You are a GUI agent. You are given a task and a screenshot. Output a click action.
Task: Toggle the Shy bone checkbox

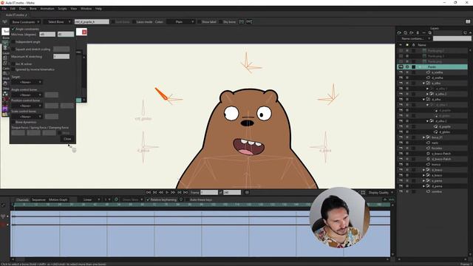pos(220,22)
